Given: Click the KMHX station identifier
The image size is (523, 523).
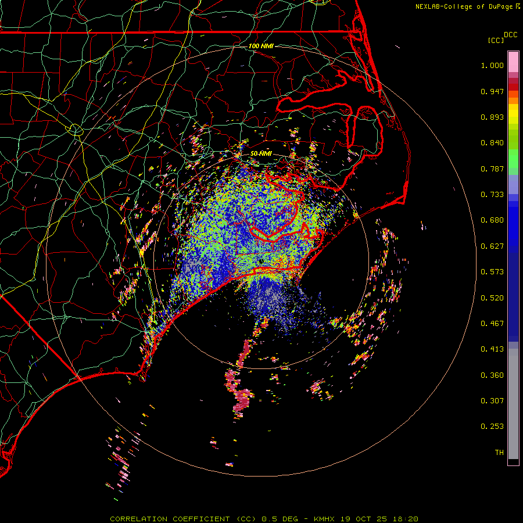Looking at the screenshot, I should (324, 519).
